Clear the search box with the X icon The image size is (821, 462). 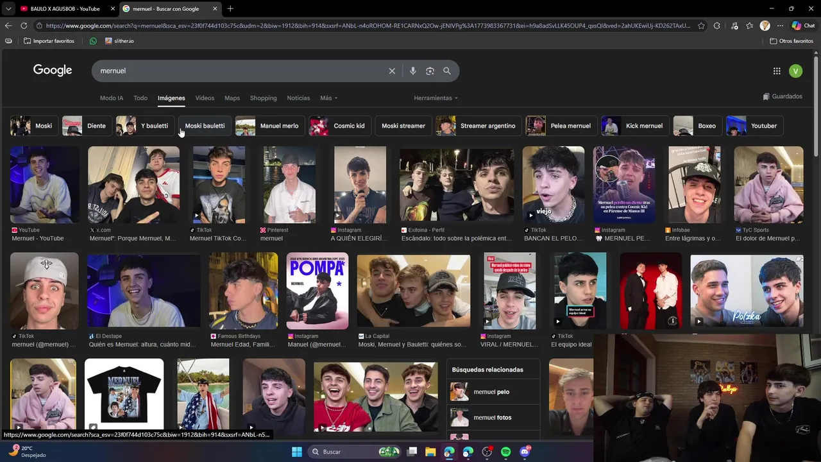[x=392, y=71]
